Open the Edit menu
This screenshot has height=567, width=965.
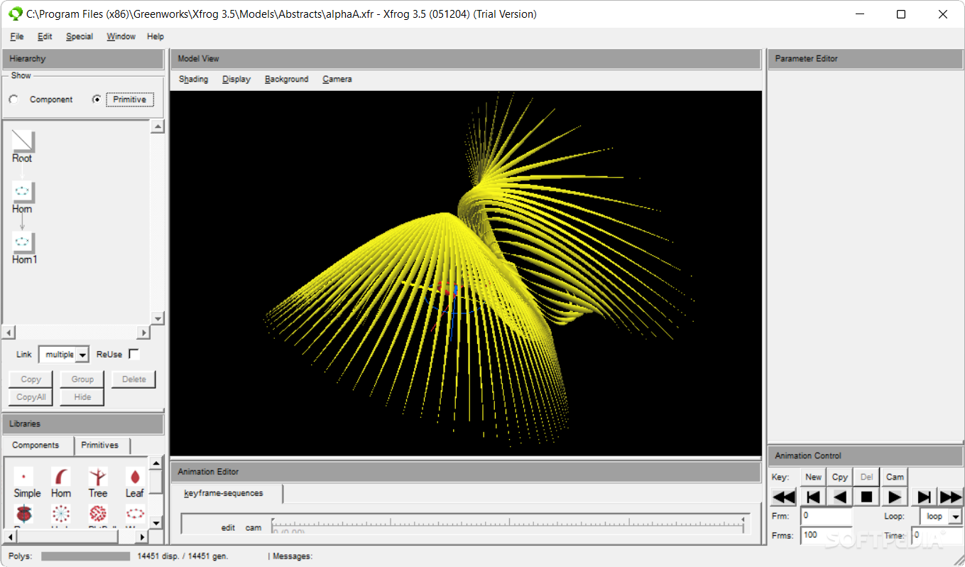pos(45,36)
